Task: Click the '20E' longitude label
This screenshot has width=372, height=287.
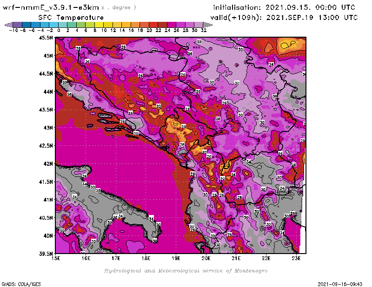Action: pyautogui.click(x=206, y=258)
